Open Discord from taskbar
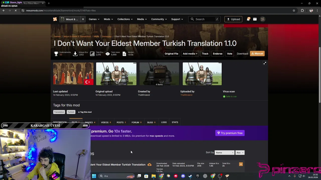321x180 pixels. pos(183,176)
